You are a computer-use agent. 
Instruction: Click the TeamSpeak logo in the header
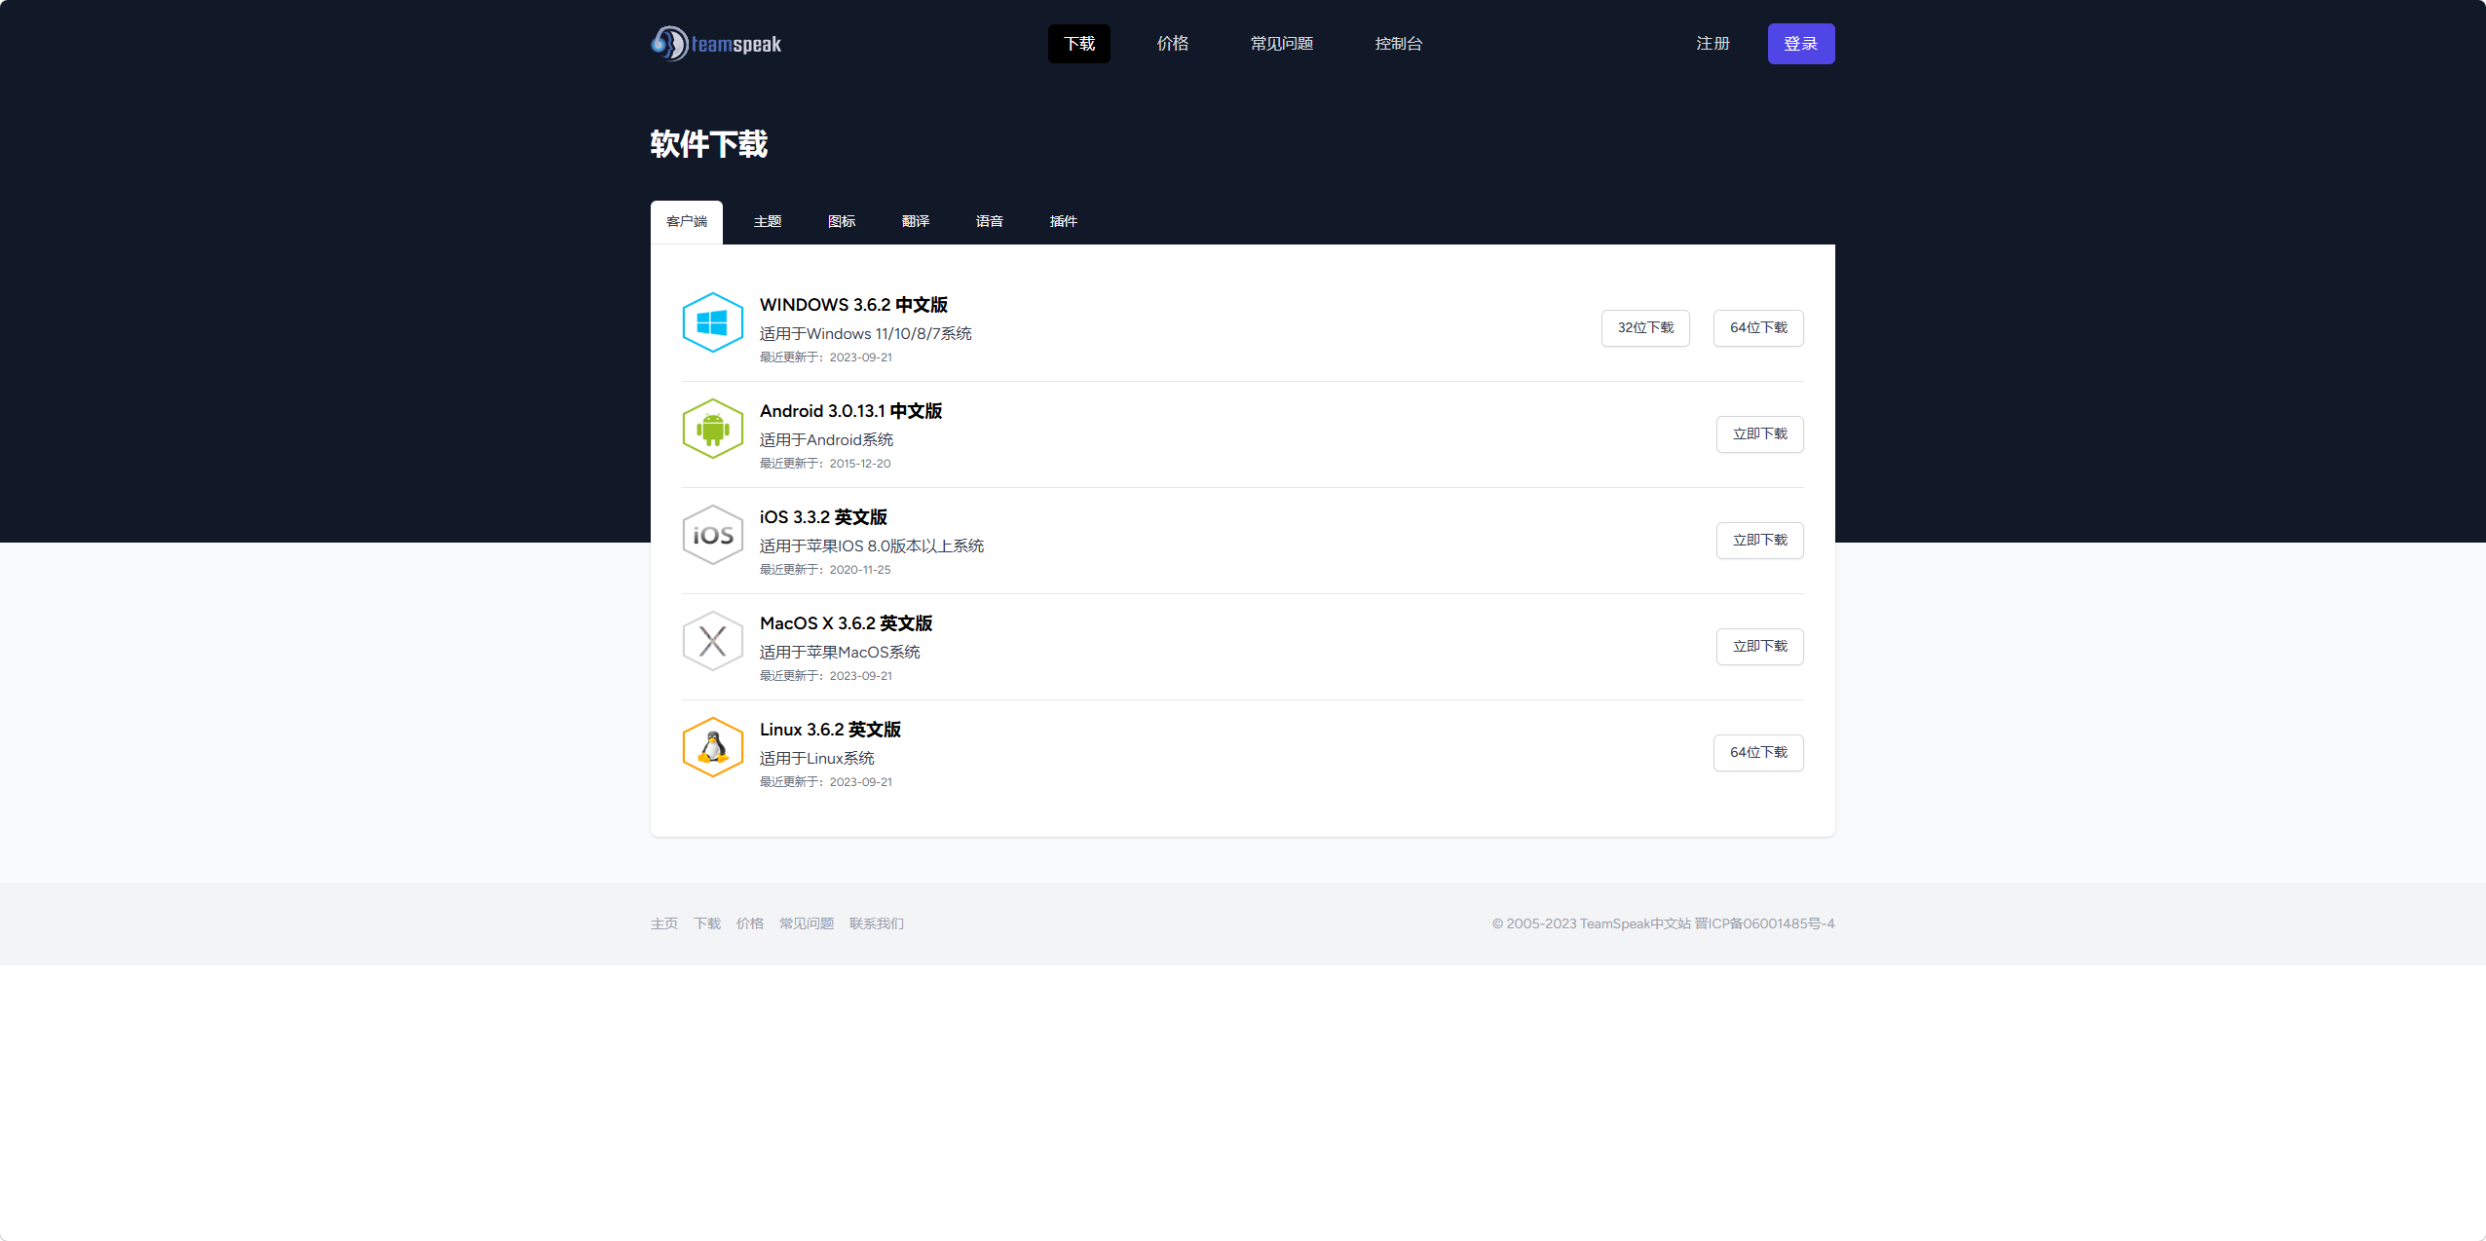tap(716, 44)
